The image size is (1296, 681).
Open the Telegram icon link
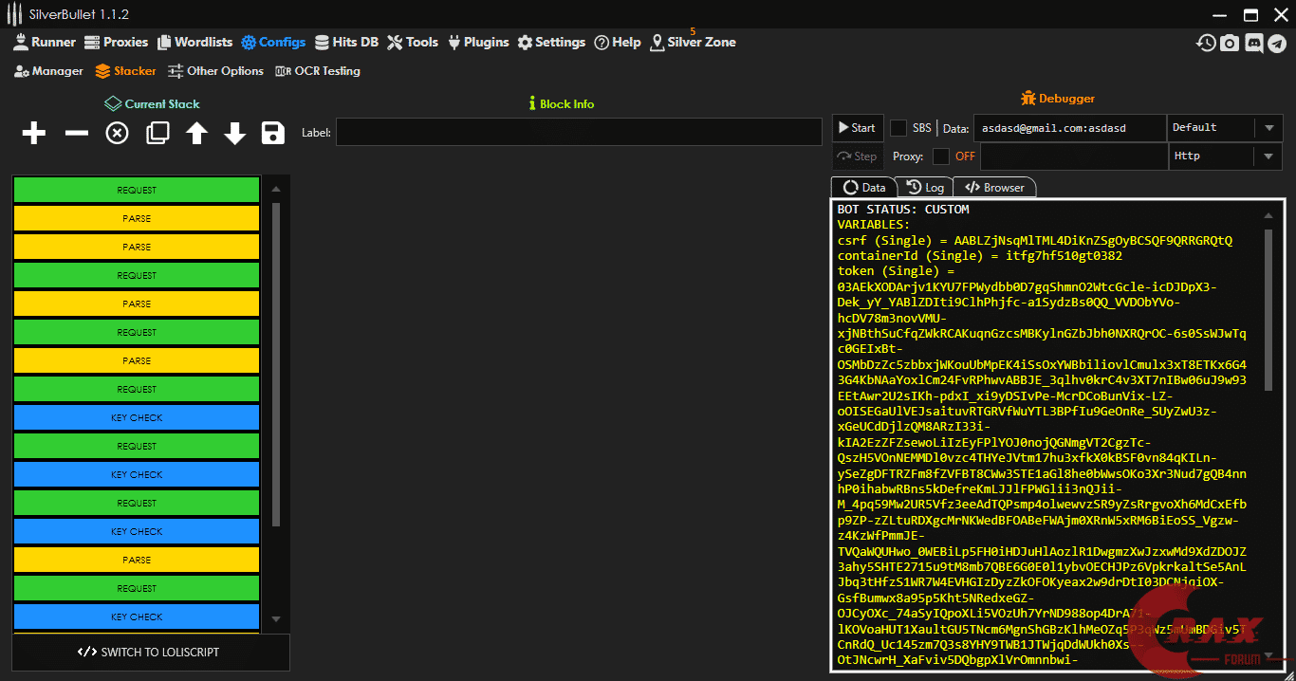[1277, 43]
